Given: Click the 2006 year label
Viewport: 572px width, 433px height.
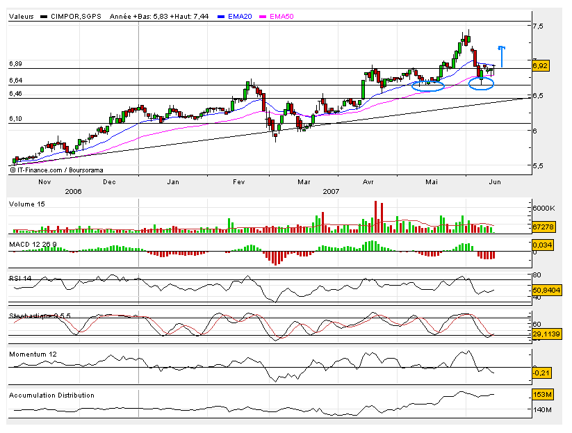Looking at the screenshot, I should [x=73, y=192].
